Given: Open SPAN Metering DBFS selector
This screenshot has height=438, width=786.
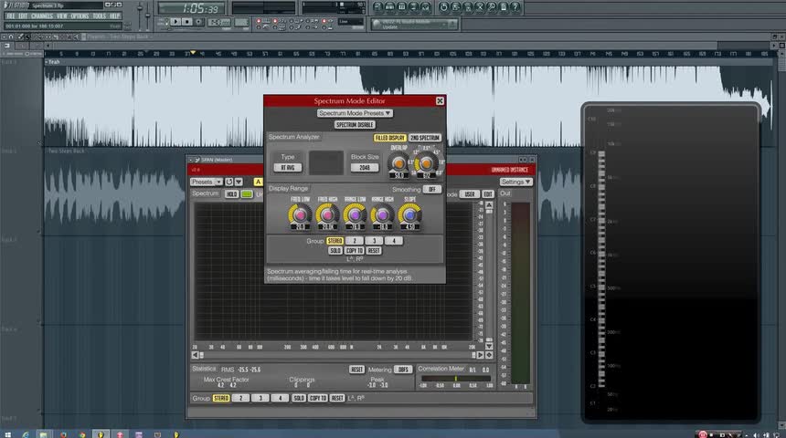Looking at the screenshot, I should [x=403, y=370].
